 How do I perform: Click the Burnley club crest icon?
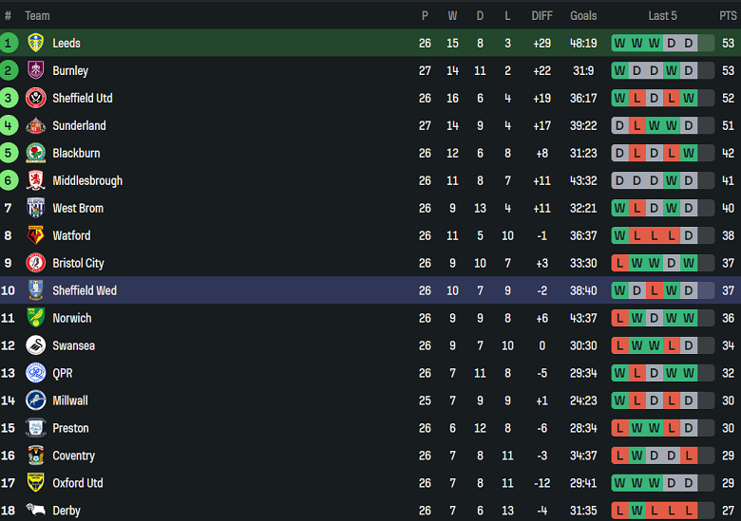pyautogui.click(x=35, y=70)
